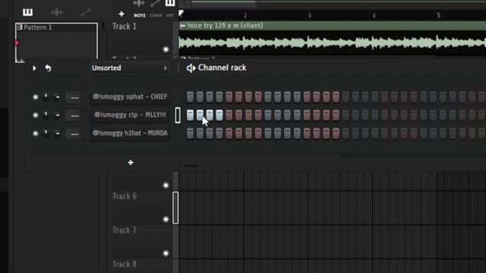486x273 pixels.
Task: Turn off step 1 on clp MLLY row
Action: (x=191, y=115)
